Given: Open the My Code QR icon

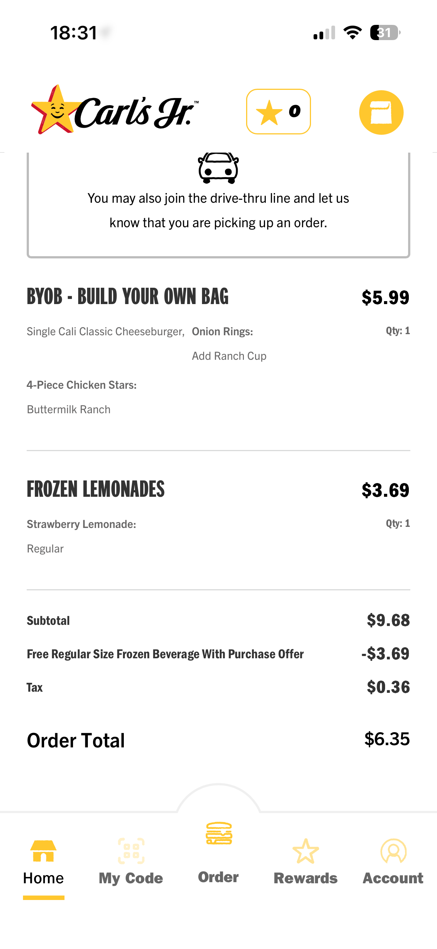Looking at the screenshot, I should [x=131, y=850].
